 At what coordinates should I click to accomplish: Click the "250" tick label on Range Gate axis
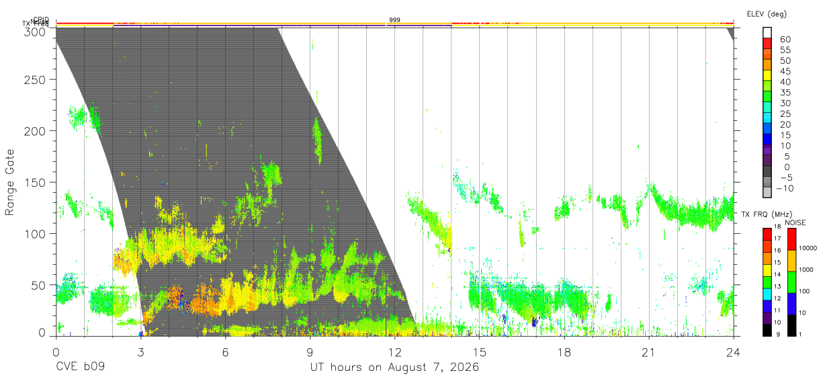pos(36,80)
